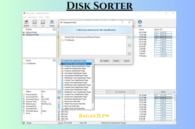Screen dimensions: 195x129
Task: Open the File menu
Action: (24, 17)
